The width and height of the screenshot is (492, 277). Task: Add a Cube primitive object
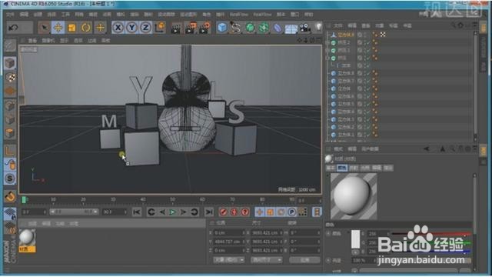222,28
